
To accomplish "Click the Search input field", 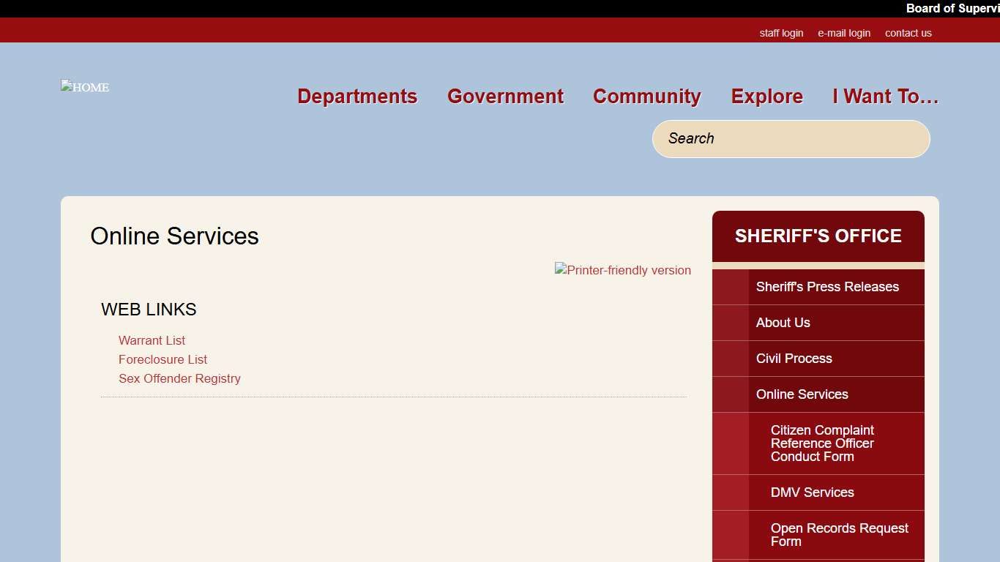I will pos(791,138).
